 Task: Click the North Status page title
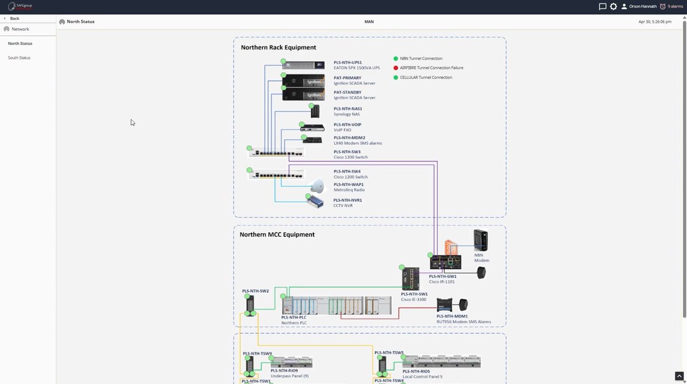(80, 22)
